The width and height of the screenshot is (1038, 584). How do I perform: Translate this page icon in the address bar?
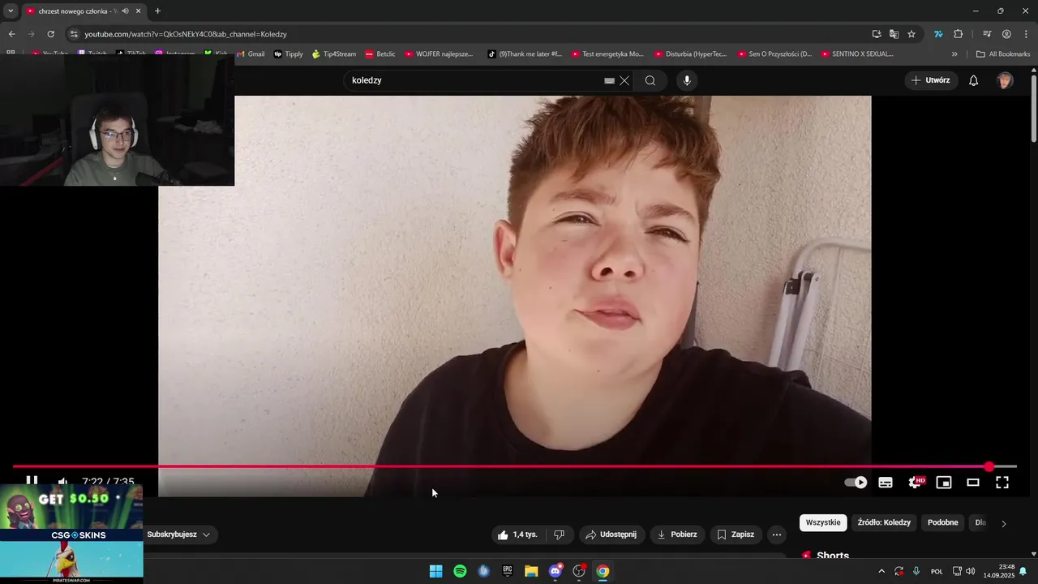894,34
